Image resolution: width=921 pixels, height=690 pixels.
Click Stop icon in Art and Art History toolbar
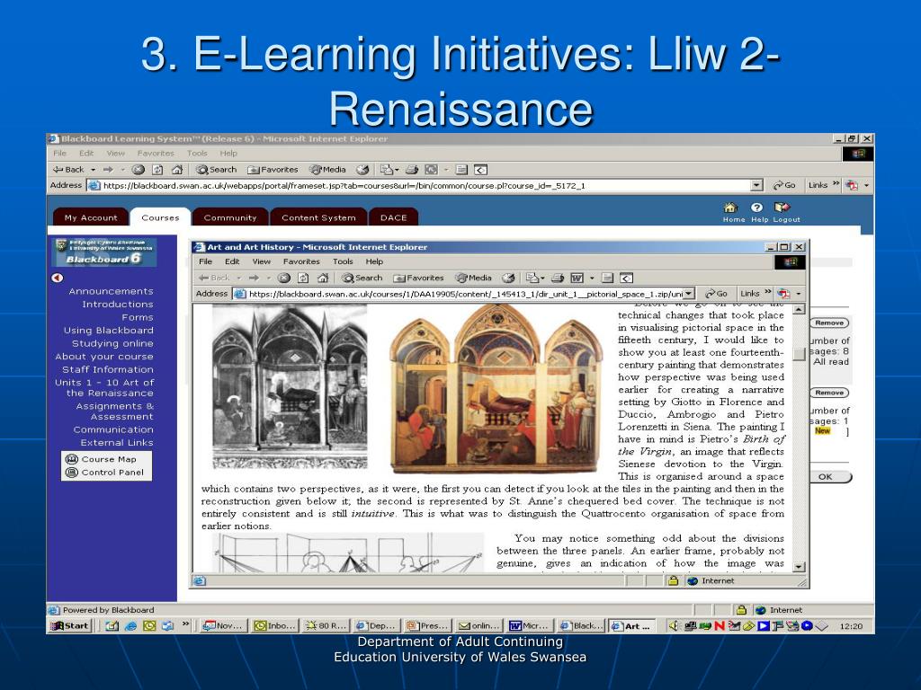coord(283,279)
